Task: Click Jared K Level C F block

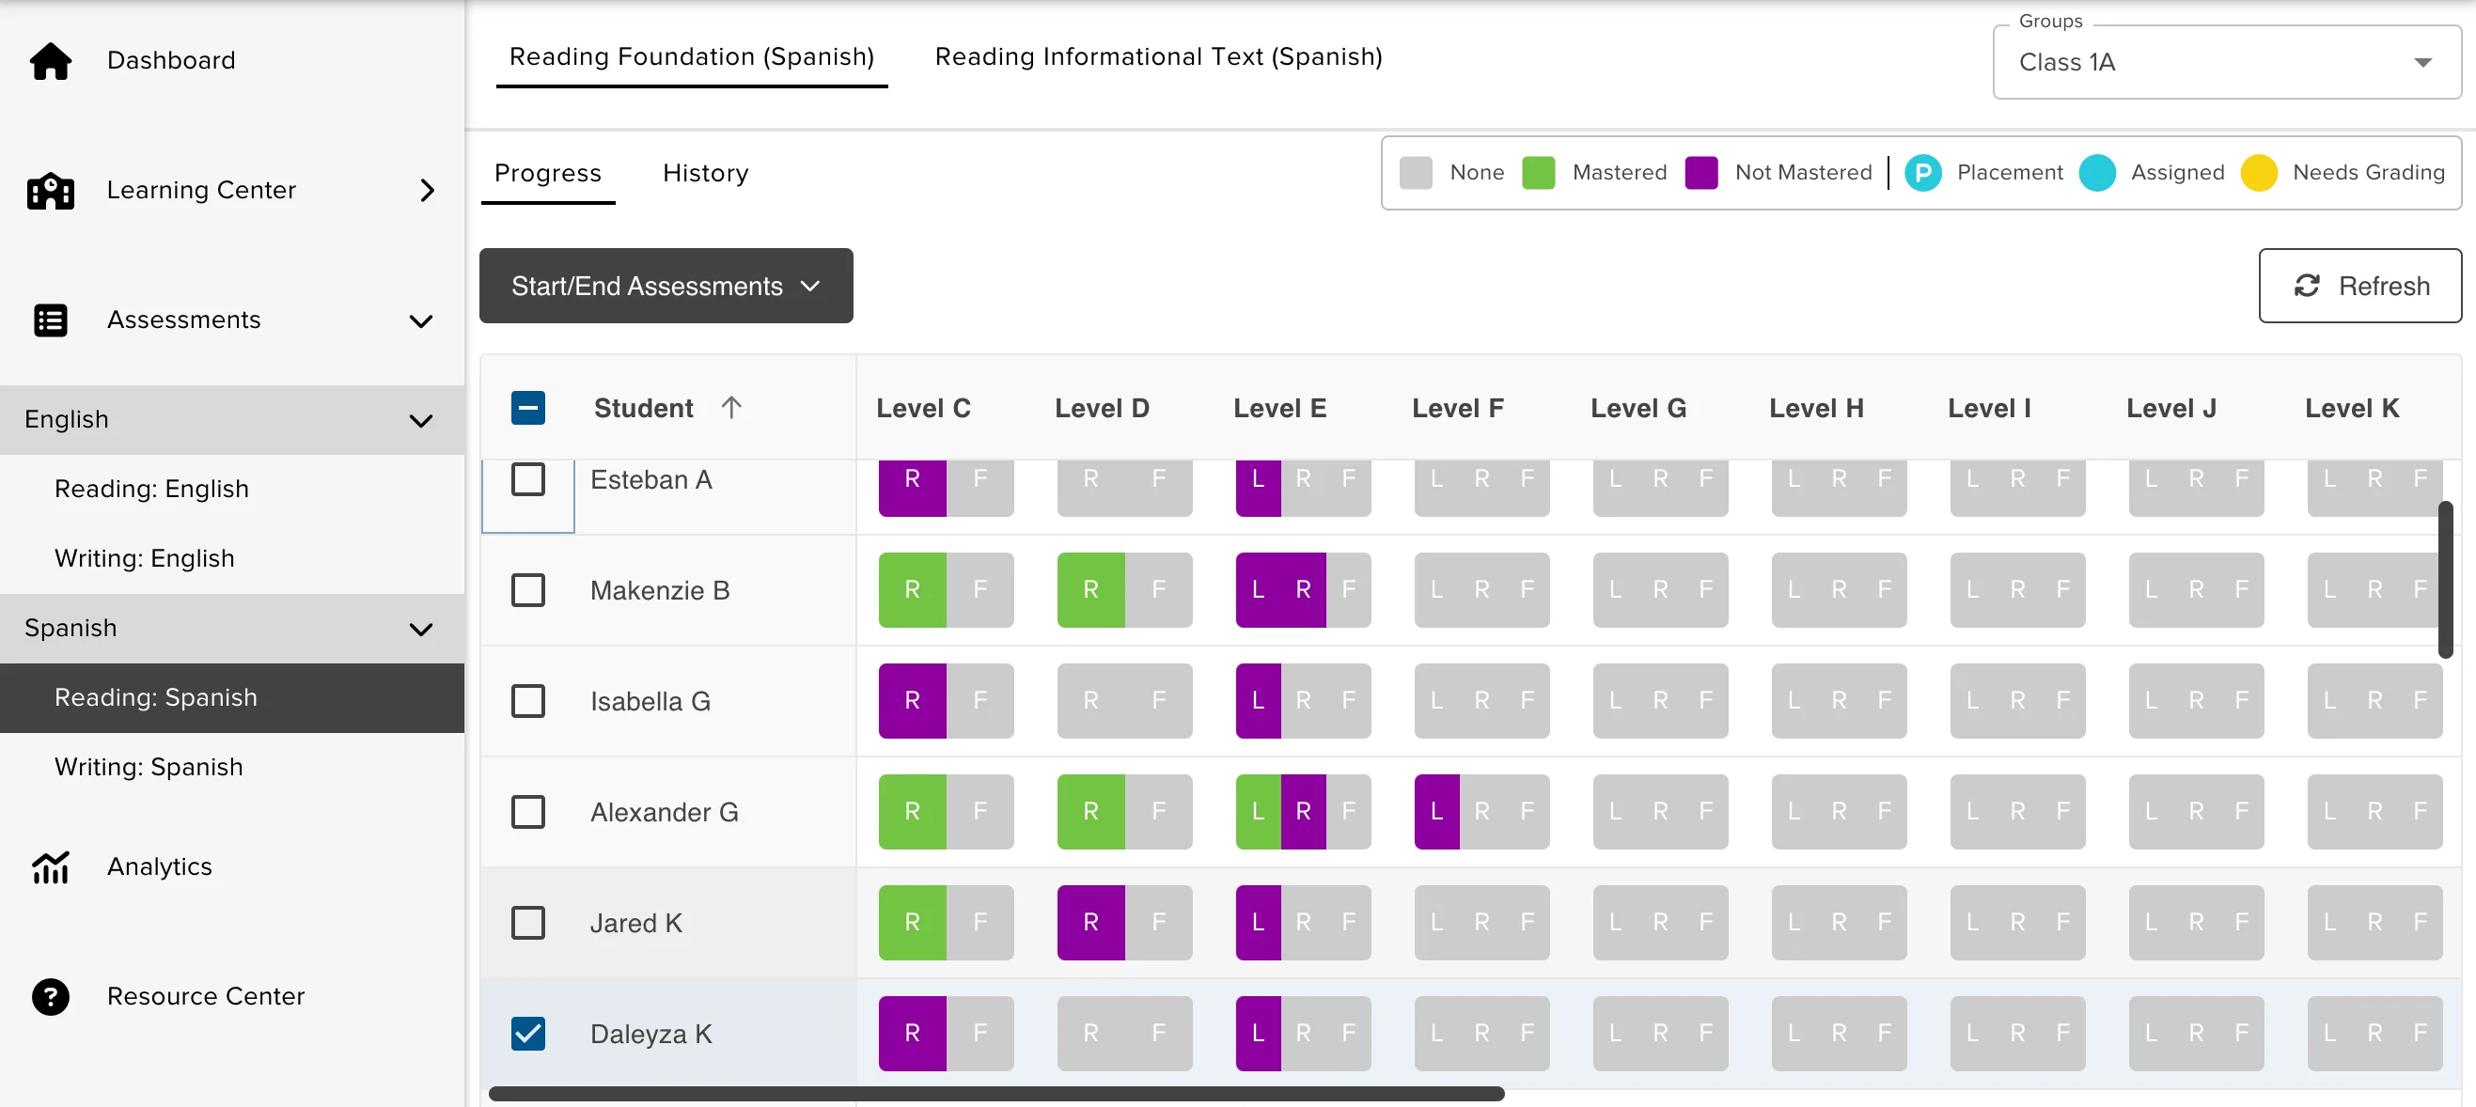Action: [980, 923]
